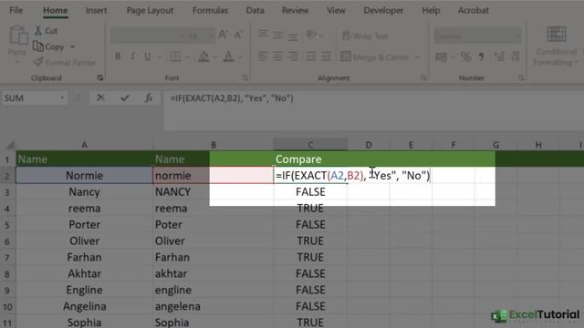Click Decrease Indent icon

311,56
